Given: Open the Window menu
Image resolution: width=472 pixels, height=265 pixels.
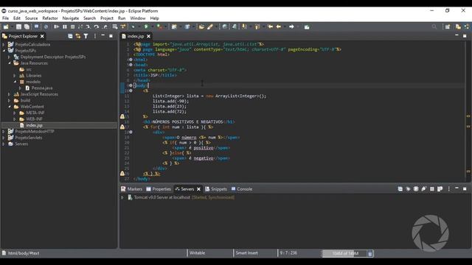Looking at the screenshot, I should coord(138,18).
